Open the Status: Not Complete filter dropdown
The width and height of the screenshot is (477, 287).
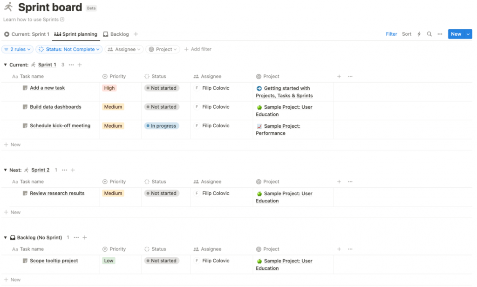[x=68, y=49]
